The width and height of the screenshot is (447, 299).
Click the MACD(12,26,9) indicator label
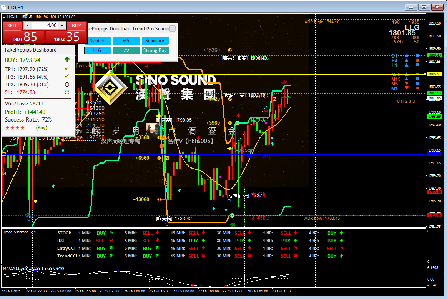tap(34, 269)
